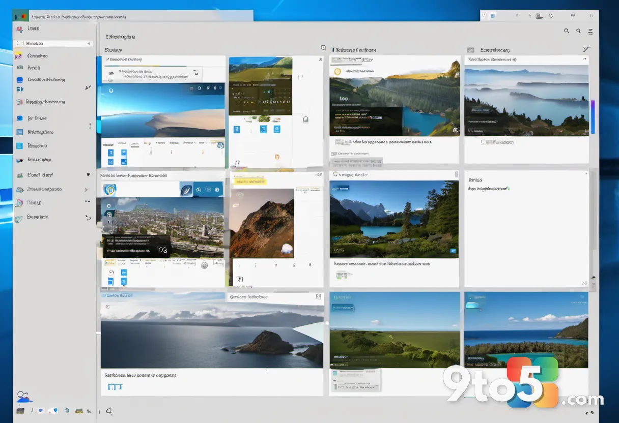Click the feather icon above the city photo

[186, 190]
